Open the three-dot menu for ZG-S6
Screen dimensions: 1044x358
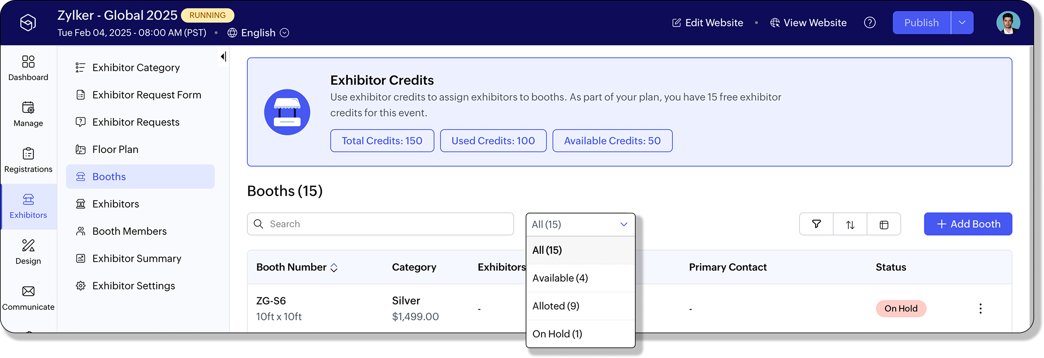click(x=980, y=309)
